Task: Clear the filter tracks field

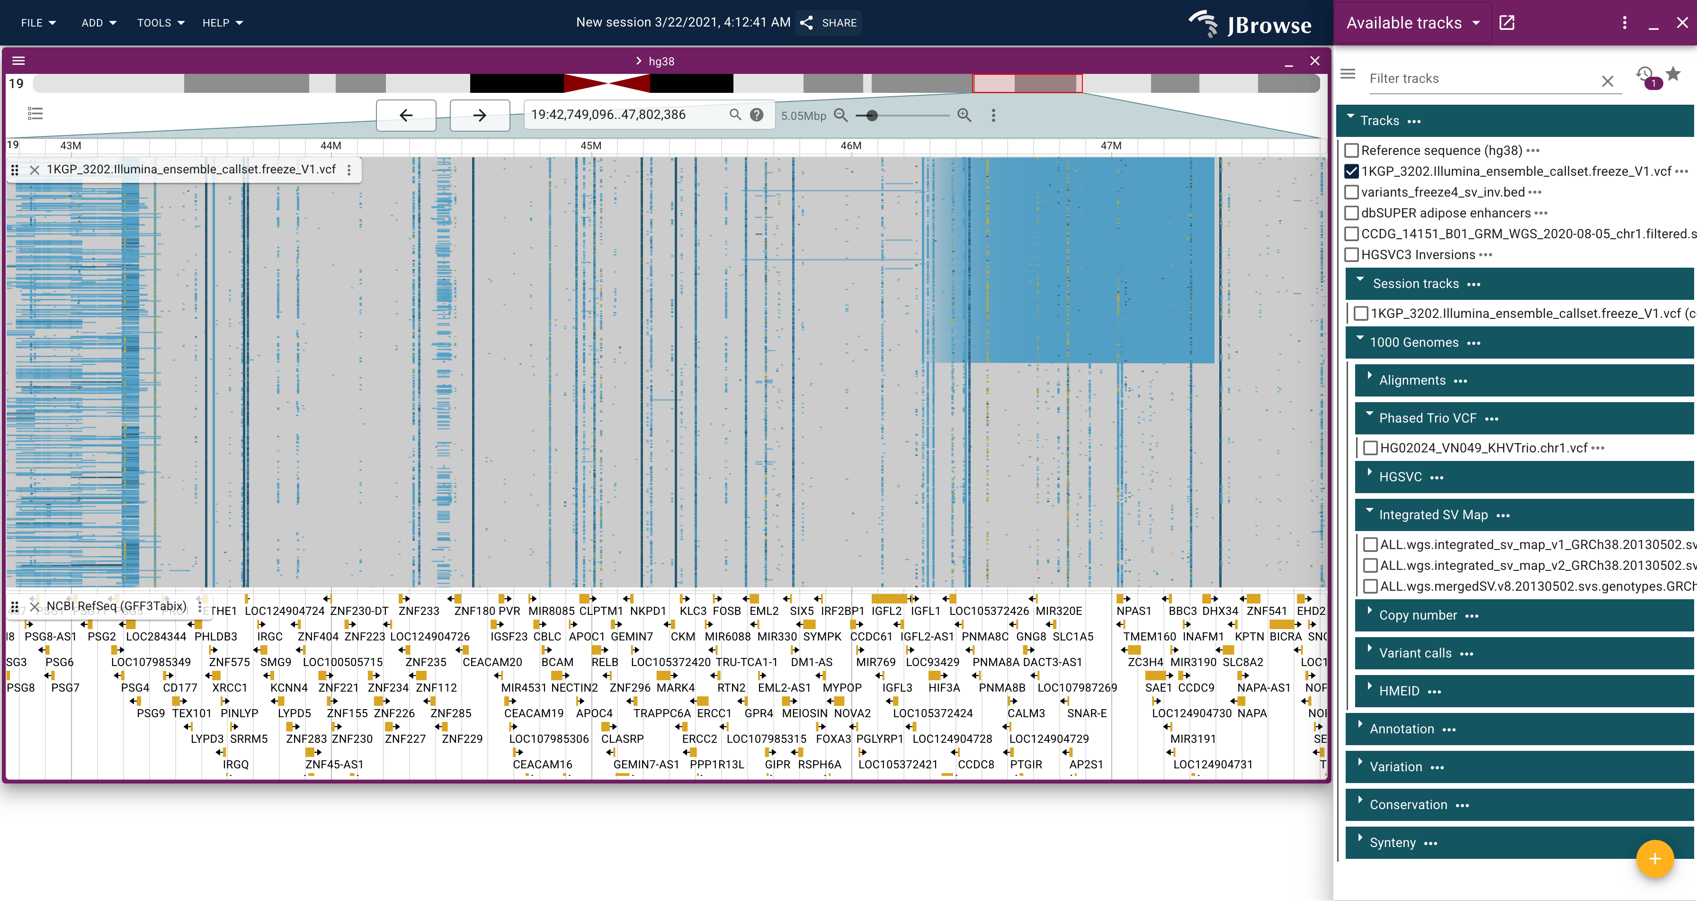Action: [1608, 81]
